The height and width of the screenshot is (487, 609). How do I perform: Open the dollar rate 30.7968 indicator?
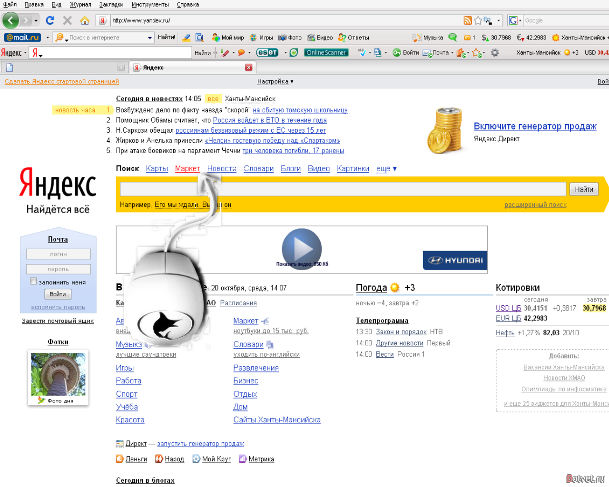pyautogui.click(x=496, y=38)
